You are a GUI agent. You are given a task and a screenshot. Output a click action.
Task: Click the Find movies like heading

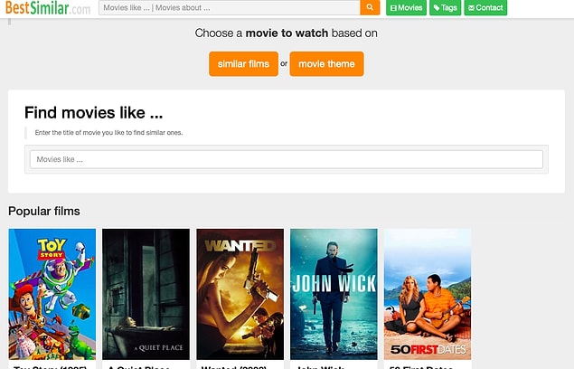[94, 112]
